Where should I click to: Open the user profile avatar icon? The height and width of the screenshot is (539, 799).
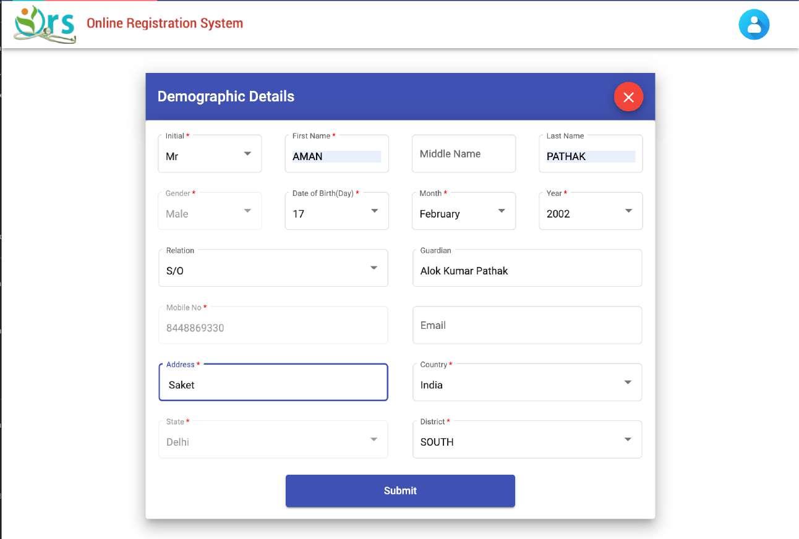click(x=754, y=25)
